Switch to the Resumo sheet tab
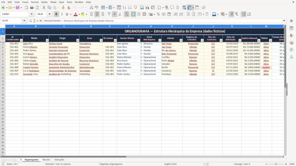This screenshot has width=296, height=166. [x=46, y=160]
